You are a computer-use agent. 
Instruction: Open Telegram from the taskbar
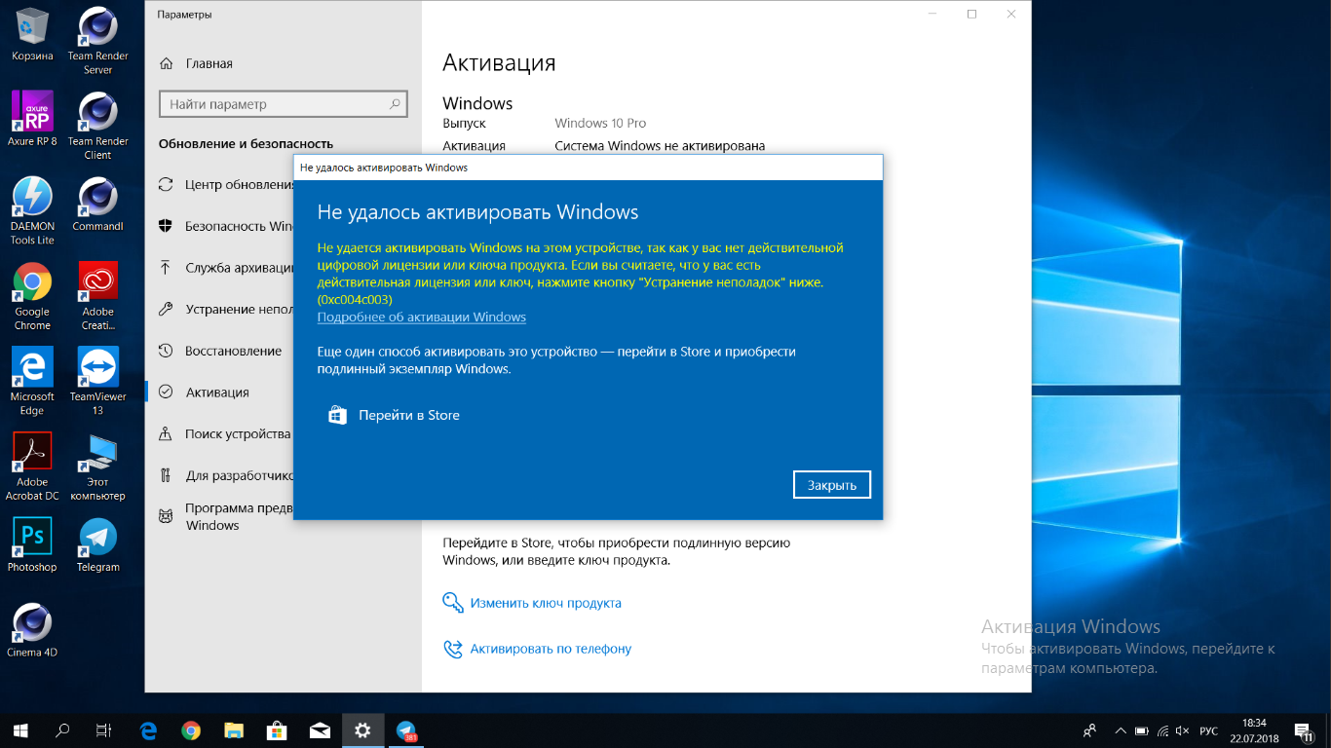point(406,729)
